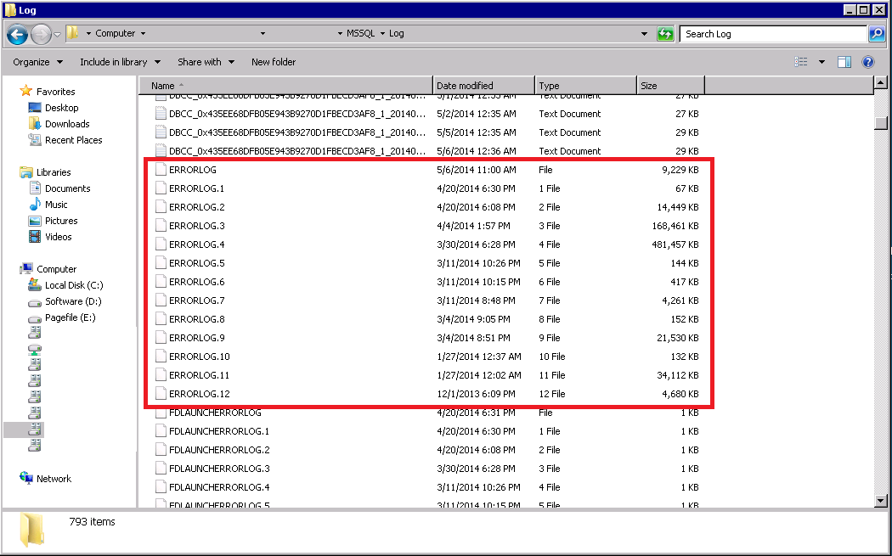Select the ERRORLOG.4 file icon

(161, 244)
